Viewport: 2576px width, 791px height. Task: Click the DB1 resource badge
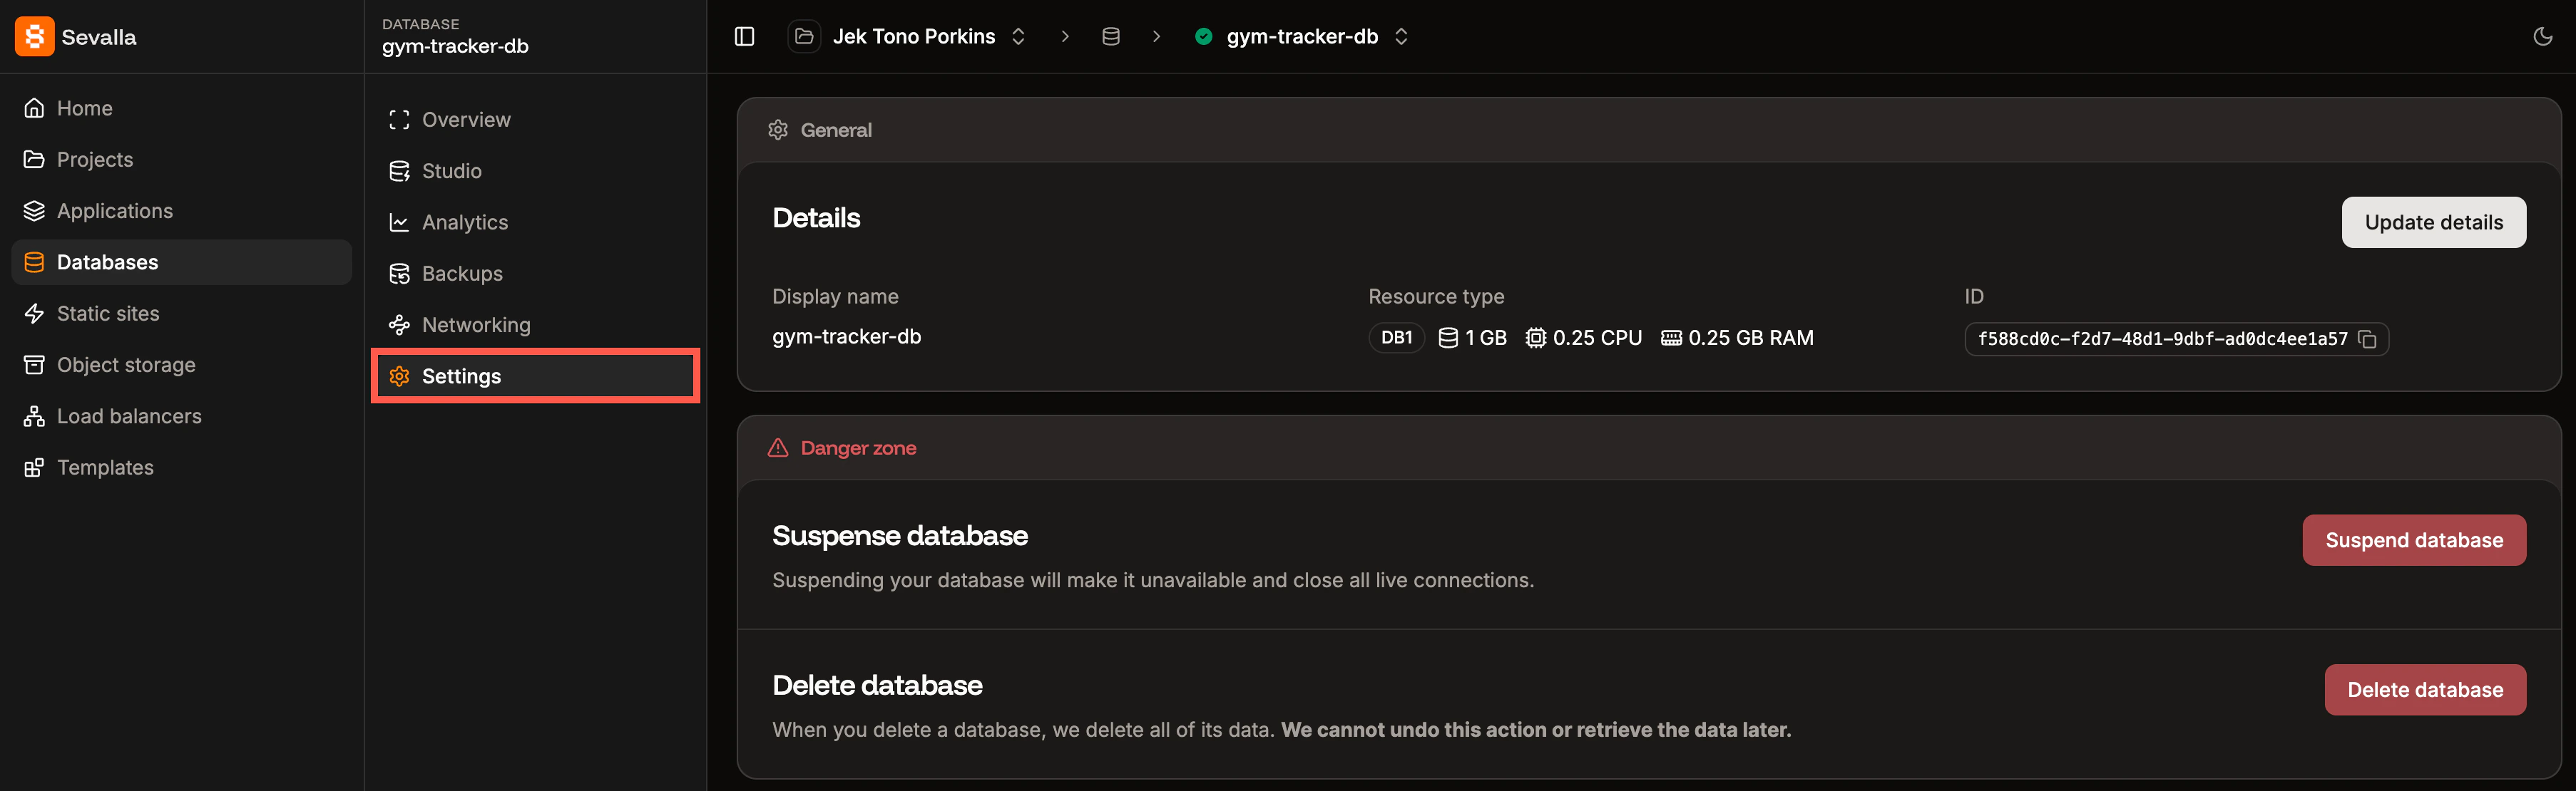(1396, 338)
